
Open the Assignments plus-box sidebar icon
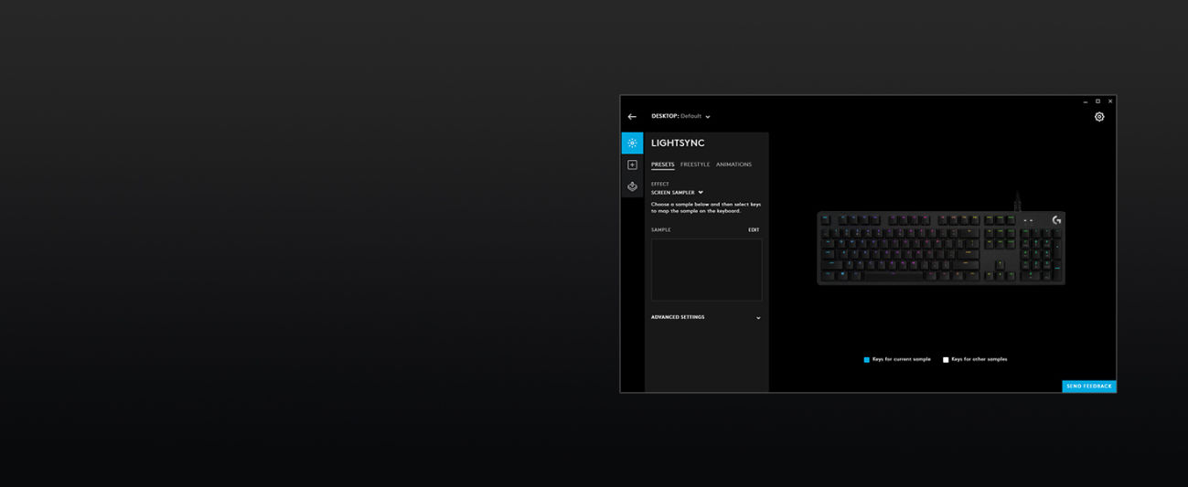tap(632, 165)
